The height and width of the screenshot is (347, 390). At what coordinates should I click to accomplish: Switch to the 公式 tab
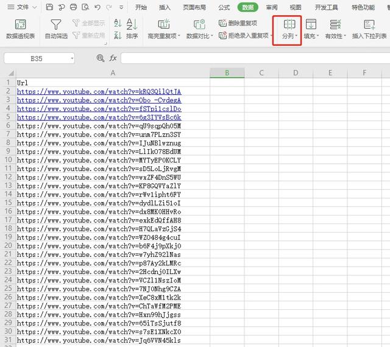point(224,7)
